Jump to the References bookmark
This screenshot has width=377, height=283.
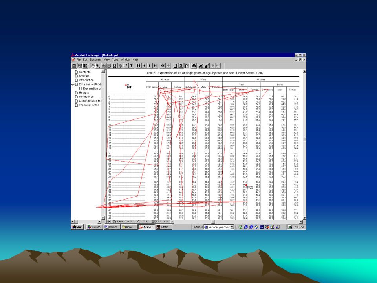pyautogui.click(x=86, y=97)
